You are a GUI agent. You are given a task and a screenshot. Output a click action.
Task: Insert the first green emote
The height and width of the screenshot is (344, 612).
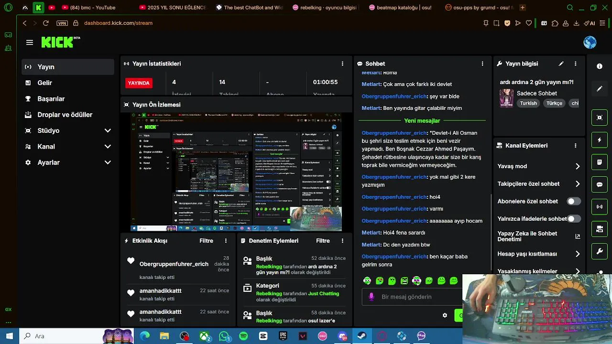367,281
